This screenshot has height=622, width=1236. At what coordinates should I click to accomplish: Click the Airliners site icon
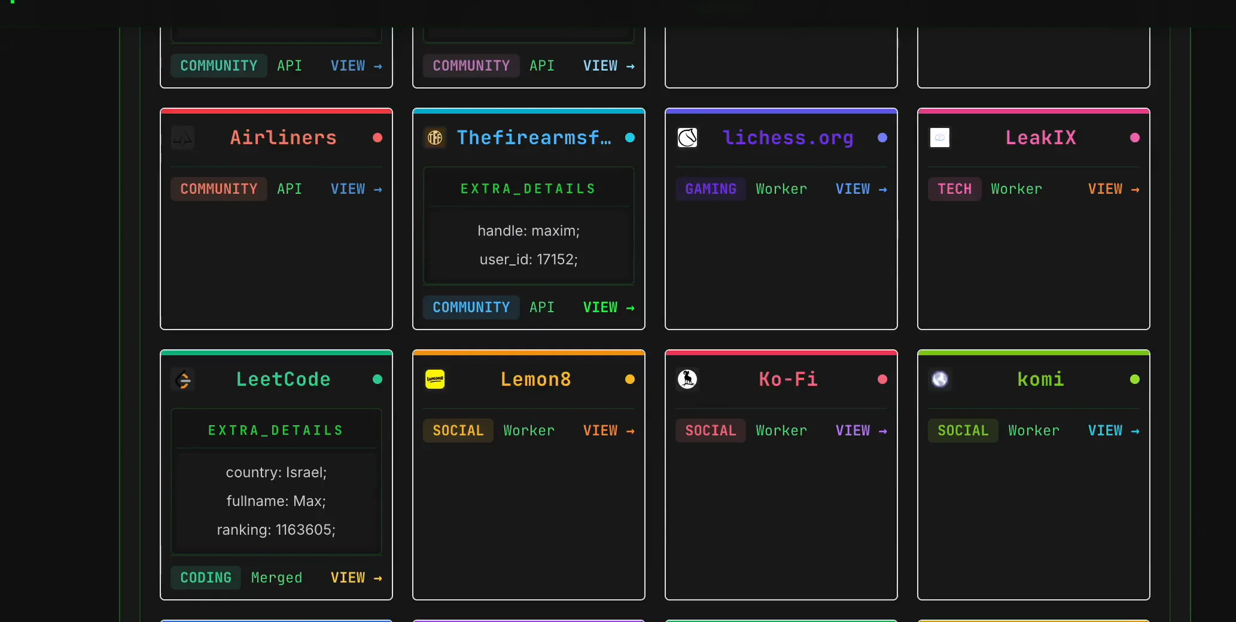coord(182,138)
